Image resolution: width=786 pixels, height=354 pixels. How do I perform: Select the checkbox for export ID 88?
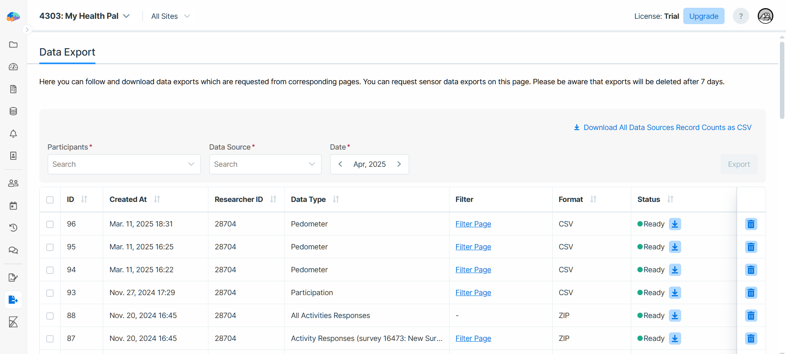tap(50, 316)
